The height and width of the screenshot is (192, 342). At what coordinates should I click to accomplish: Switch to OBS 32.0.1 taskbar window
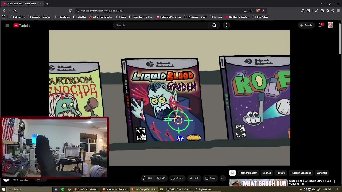pos(179,189)
